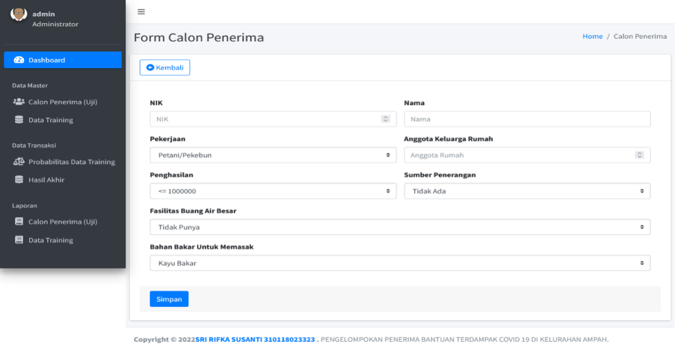Click the database icon beside Hasil Akhir
This screenshot has width=677, height=352.
point(19,180)
